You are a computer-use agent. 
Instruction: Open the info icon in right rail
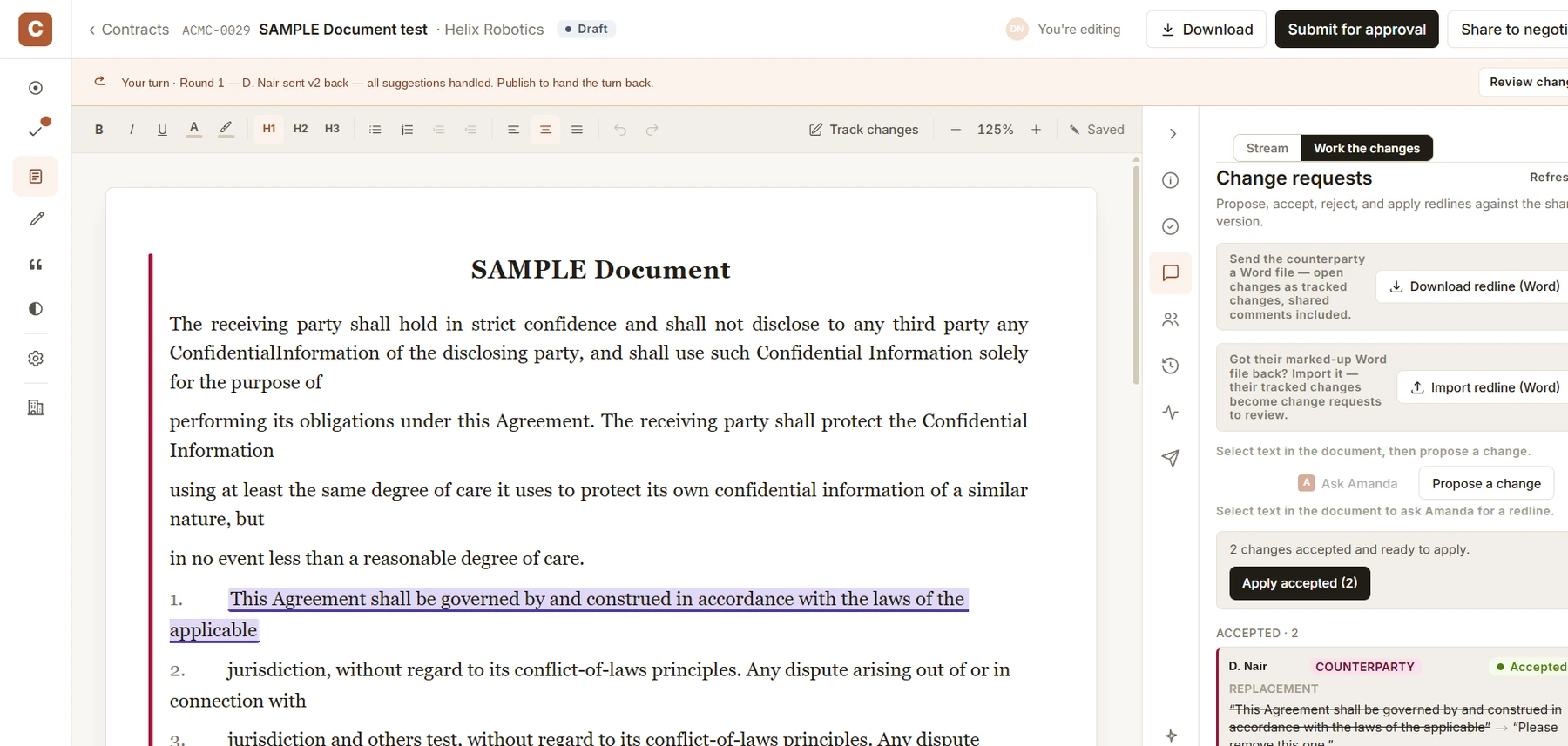point(1171,180)
